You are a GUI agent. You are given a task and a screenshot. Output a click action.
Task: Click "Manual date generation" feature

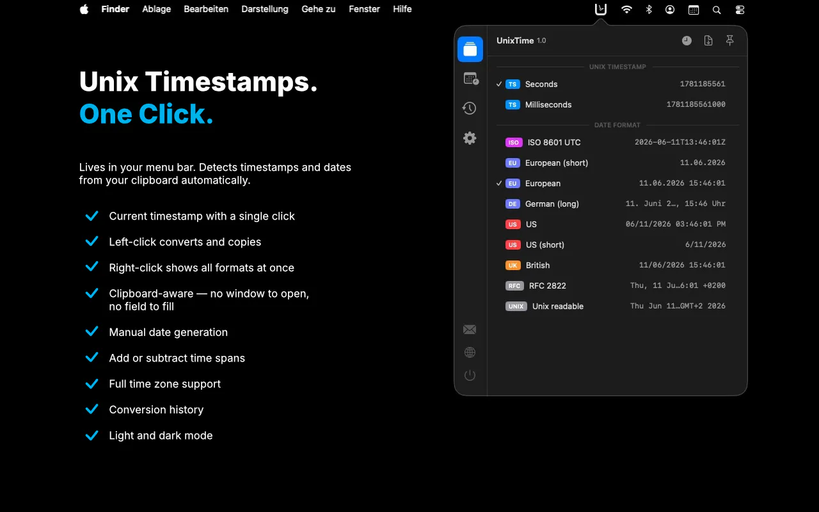(168, 332)
